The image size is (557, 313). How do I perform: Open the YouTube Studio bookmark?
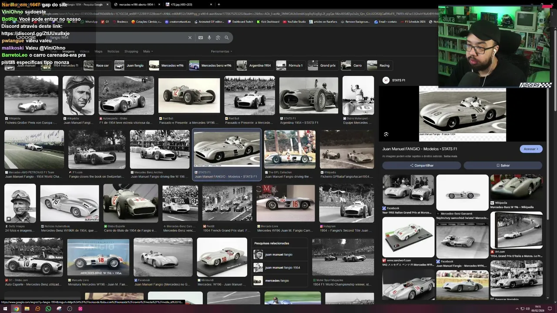295,22
